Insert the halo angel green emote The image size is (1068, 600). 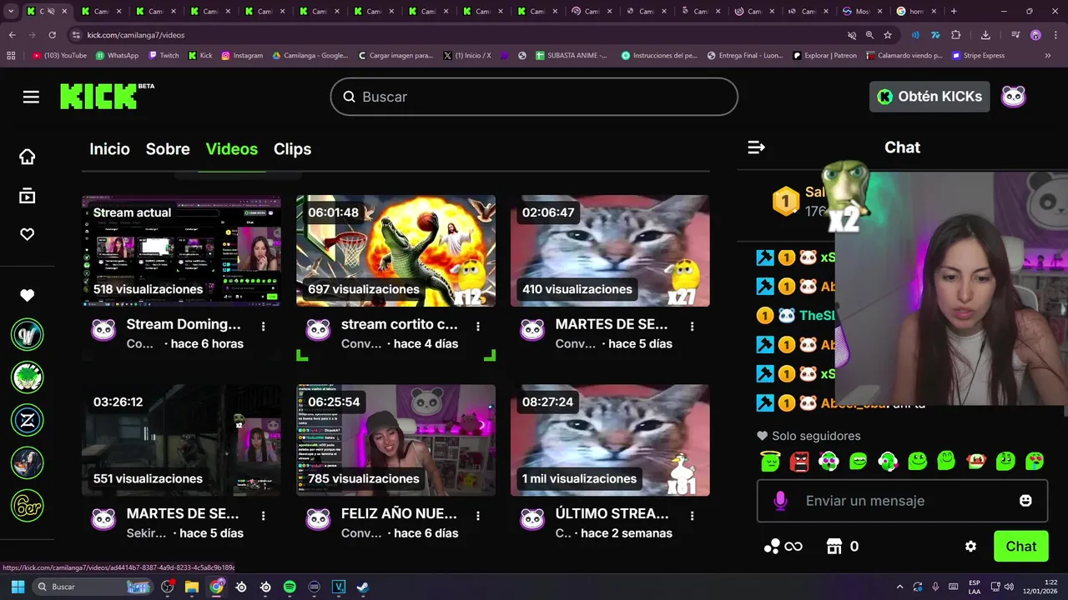tap(769, 461)
